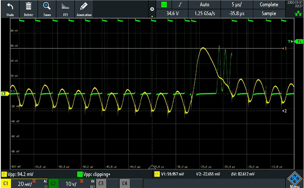Enable channel C4
This screenshot has width=304, height=188.
pyautogui.click(x=124, y=183)
